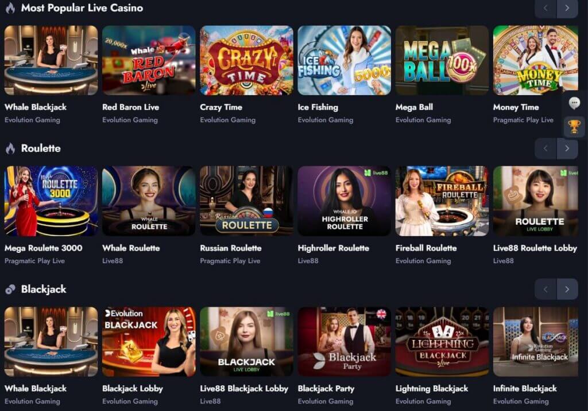The width and height of the screenshot is (588, 411).
Task: Go back in the Blackjack row carousel
Action: pos(546,289)
